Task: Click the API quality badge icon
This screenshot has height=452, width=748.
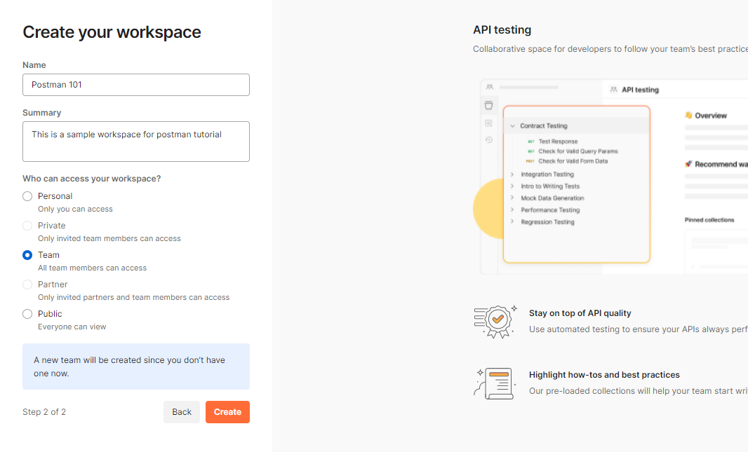Action: click(495, 322)
